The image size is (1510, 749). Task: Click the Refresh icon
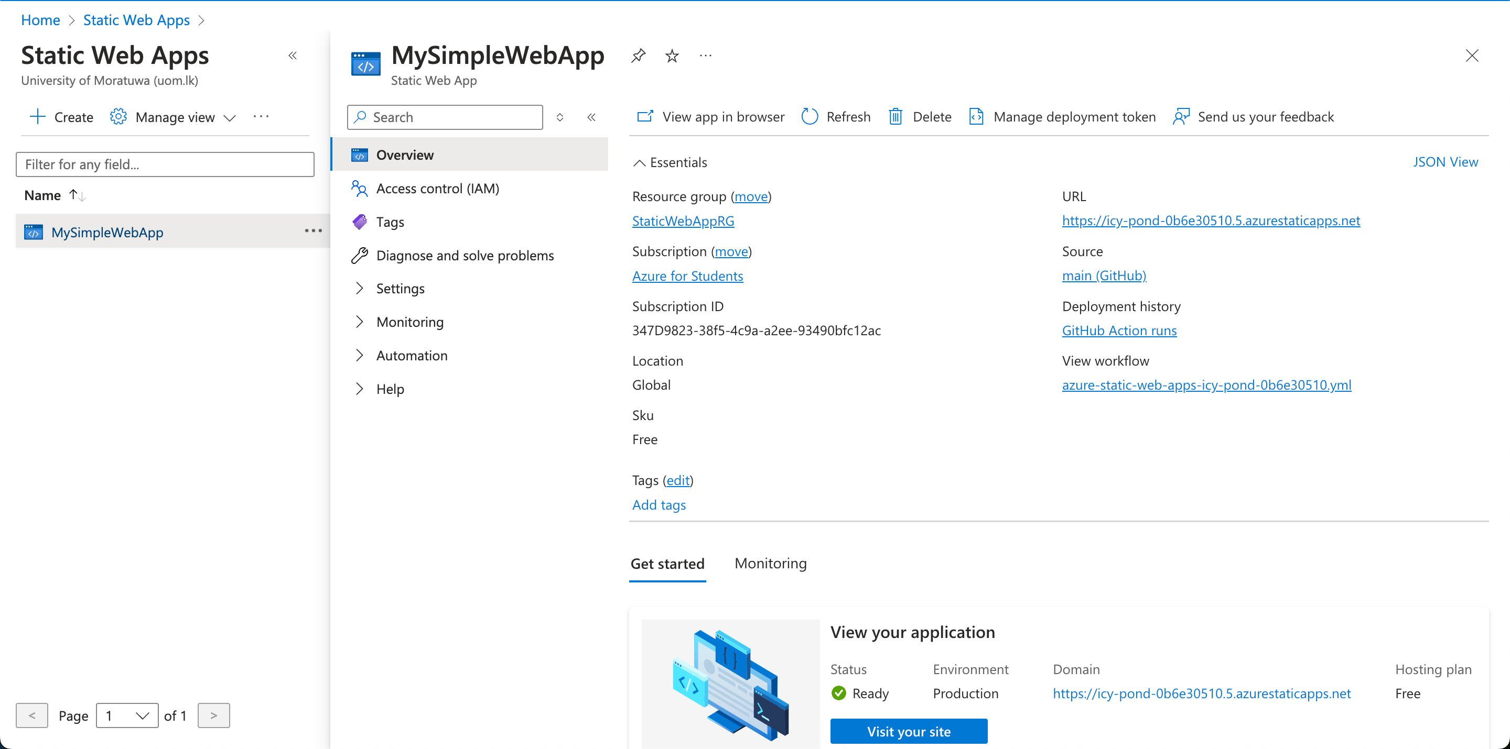pos(808,115)
